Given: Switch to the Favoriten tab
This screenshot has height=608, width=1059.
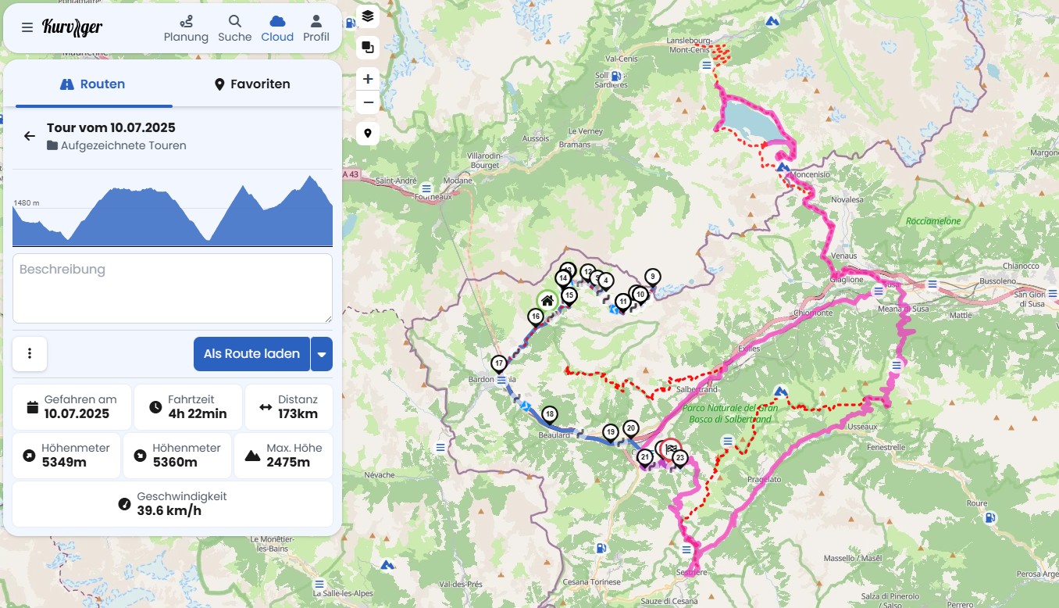Looking at the screenshot, I should click(252, 84).
